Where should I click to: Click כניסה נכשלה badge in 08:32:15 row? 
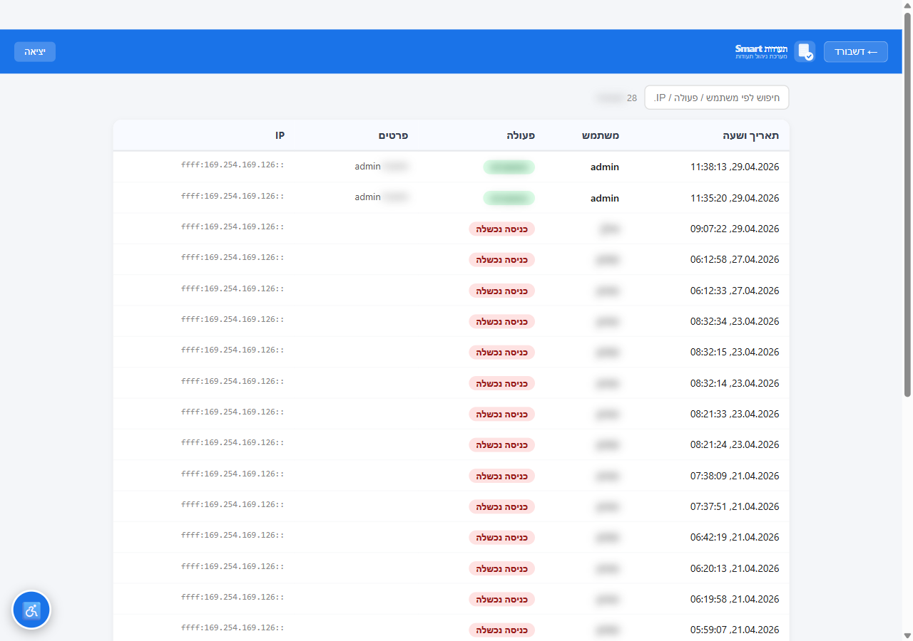tap(501, 352)
